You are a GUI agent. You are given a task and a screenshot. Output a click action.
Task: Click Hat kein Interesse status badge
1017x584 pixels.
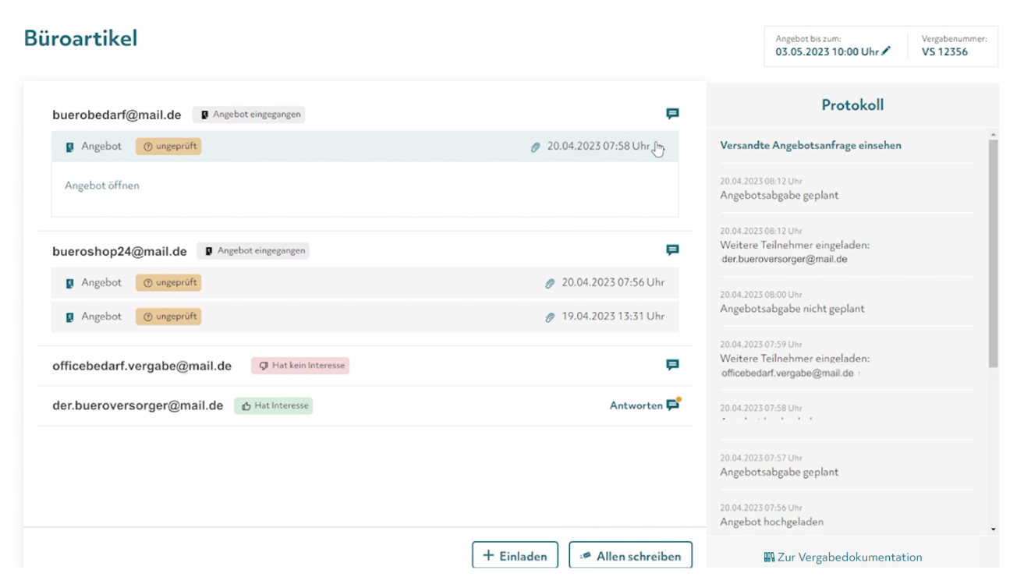[x=300, y=366]
